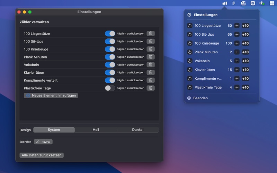Add ten to Komplimente v...
Screen dimensions: 277x173
(x=245, y=79)
